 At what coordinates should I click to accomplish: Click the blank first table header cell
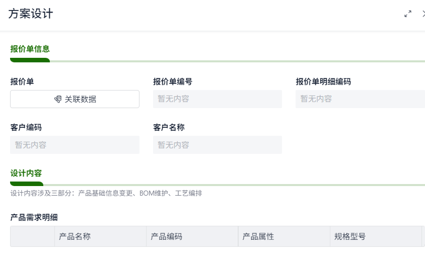32,236
